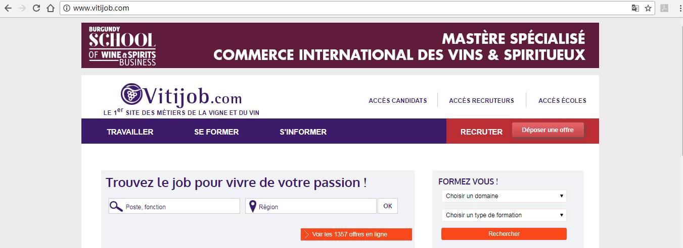Screen dimensions: 683x248
Task: Reload the page with refresh icon
Action: click(x=36, y=8)
